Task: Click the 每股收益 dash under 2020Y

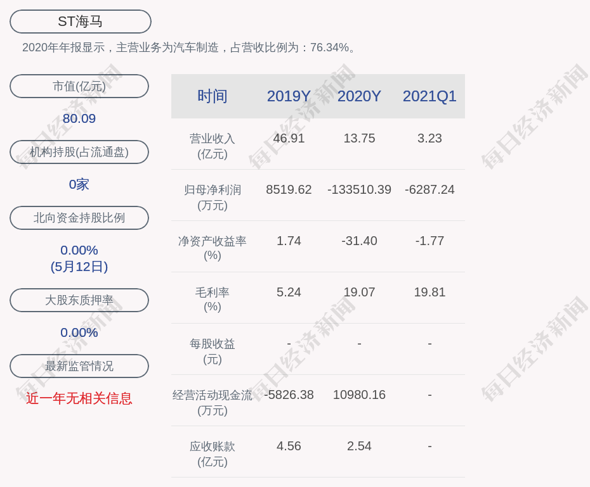Action: [x=359, y=344]
